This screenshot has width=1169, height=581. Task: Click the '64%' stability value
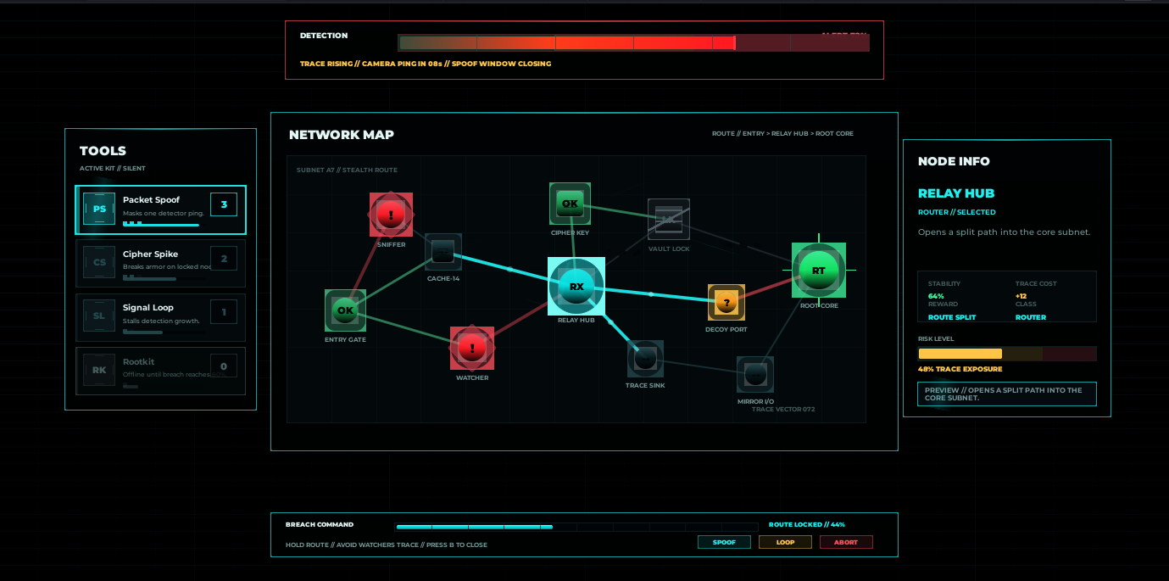(x=936, y=296)
